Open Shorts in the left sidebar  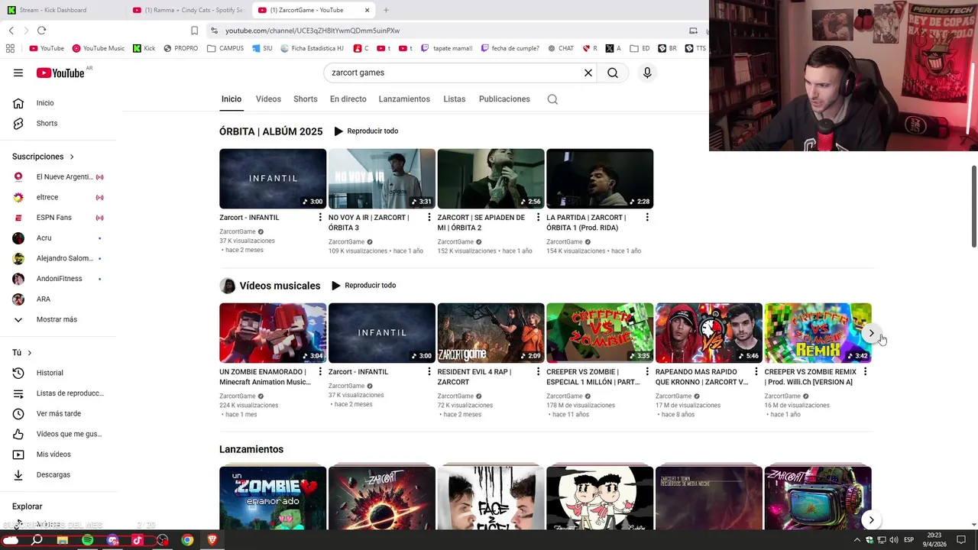click(x=58, y=123)
